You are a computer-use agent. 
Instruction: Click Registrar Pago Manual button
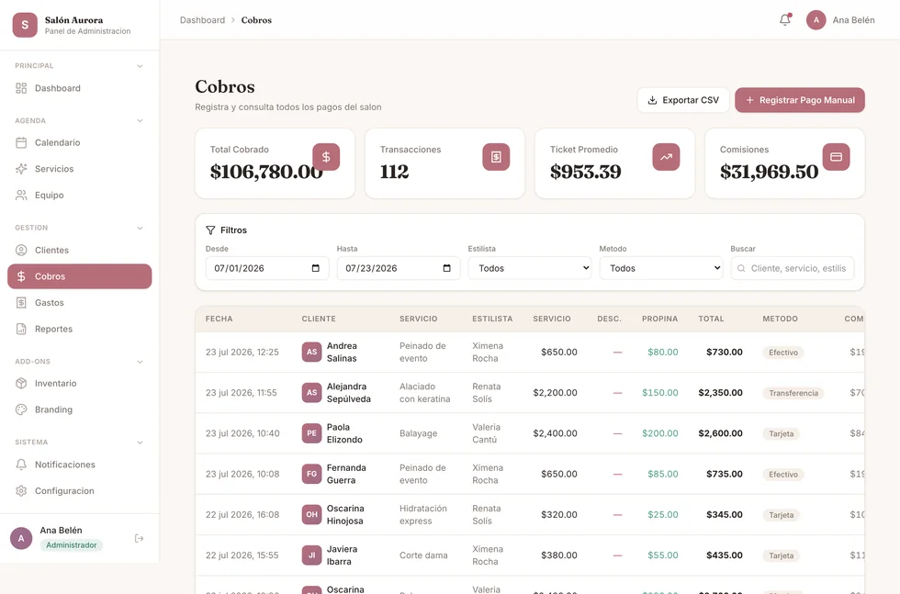tap(800, 100)
